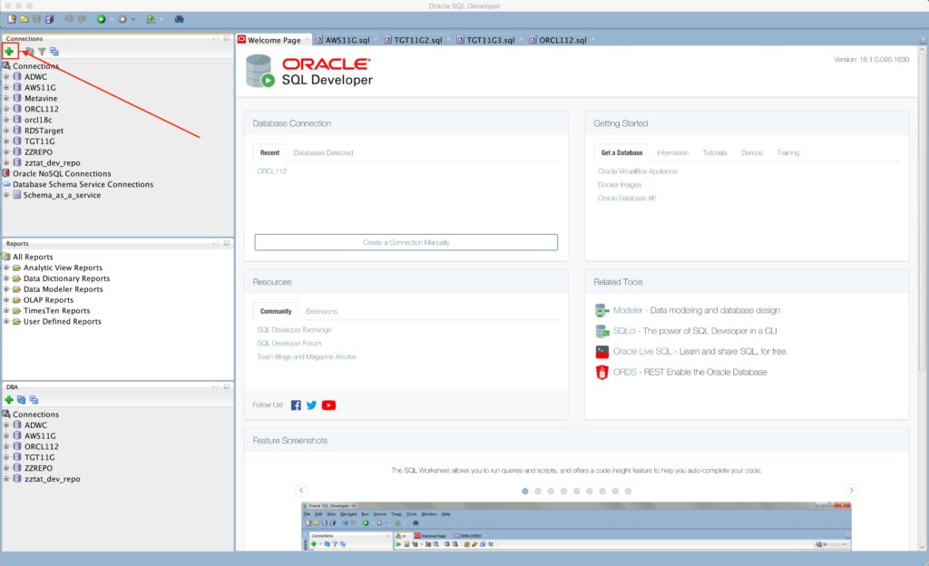Select the last carousel dot in Feature Screenshots
Viewport: 929px width, 566px height.
(x=628, y=491)
